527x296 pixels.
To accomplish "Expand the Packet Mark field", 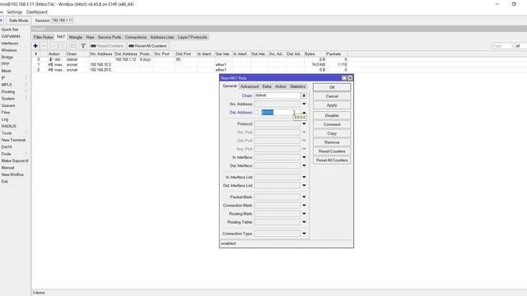I will (x=304, y=197).
